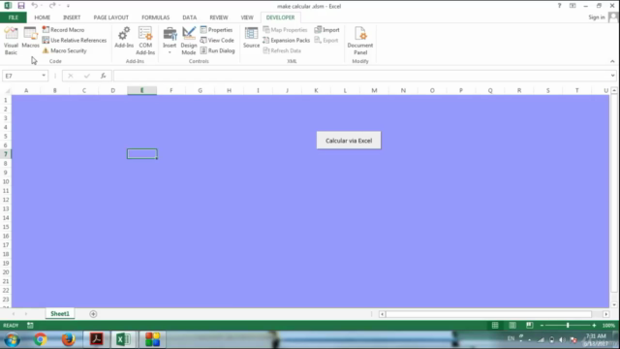This screenshot has width=620, height=349.
Task: Open the Document Panel
Action: coord(360,41)
